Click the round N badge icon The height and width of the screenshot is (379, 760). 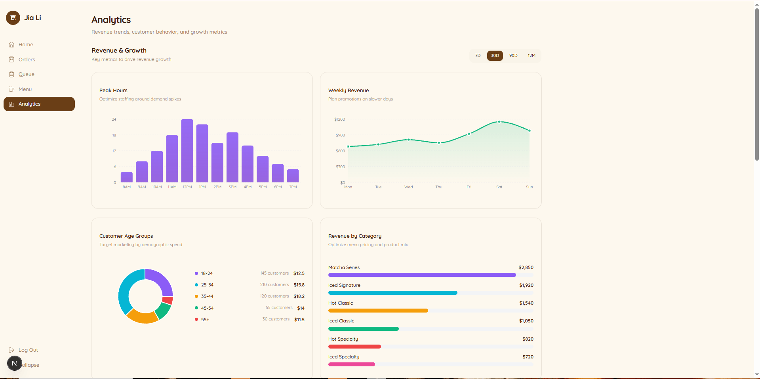(15, 363)
